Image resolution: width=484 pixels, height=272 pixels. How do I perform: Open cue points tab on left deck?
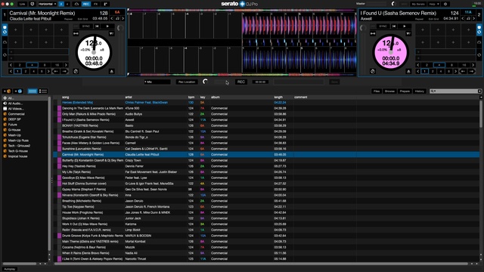(x=5, y=29)
